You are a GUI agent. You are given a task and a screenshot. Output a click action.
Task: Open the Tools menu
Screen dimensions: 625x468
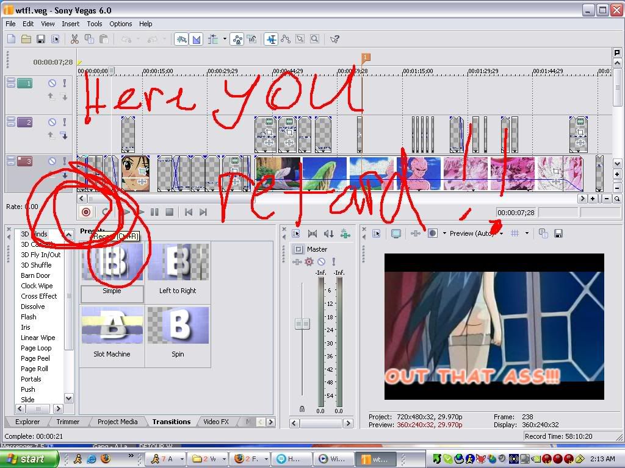tap(95, 24)
